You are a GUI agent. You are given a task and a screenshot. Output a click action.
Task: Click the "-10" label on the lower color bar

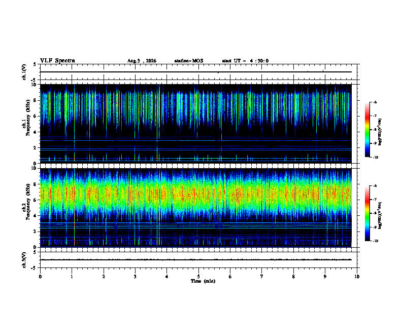[x=375, y=241]
